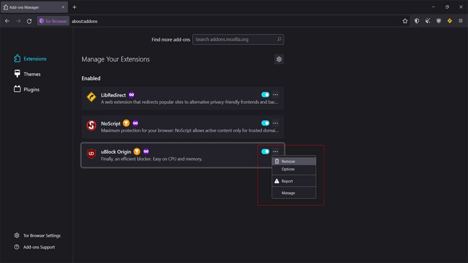Open the uBlock Origin extension icon
This screenshot has width=468, height=263.
coord(91,154)
